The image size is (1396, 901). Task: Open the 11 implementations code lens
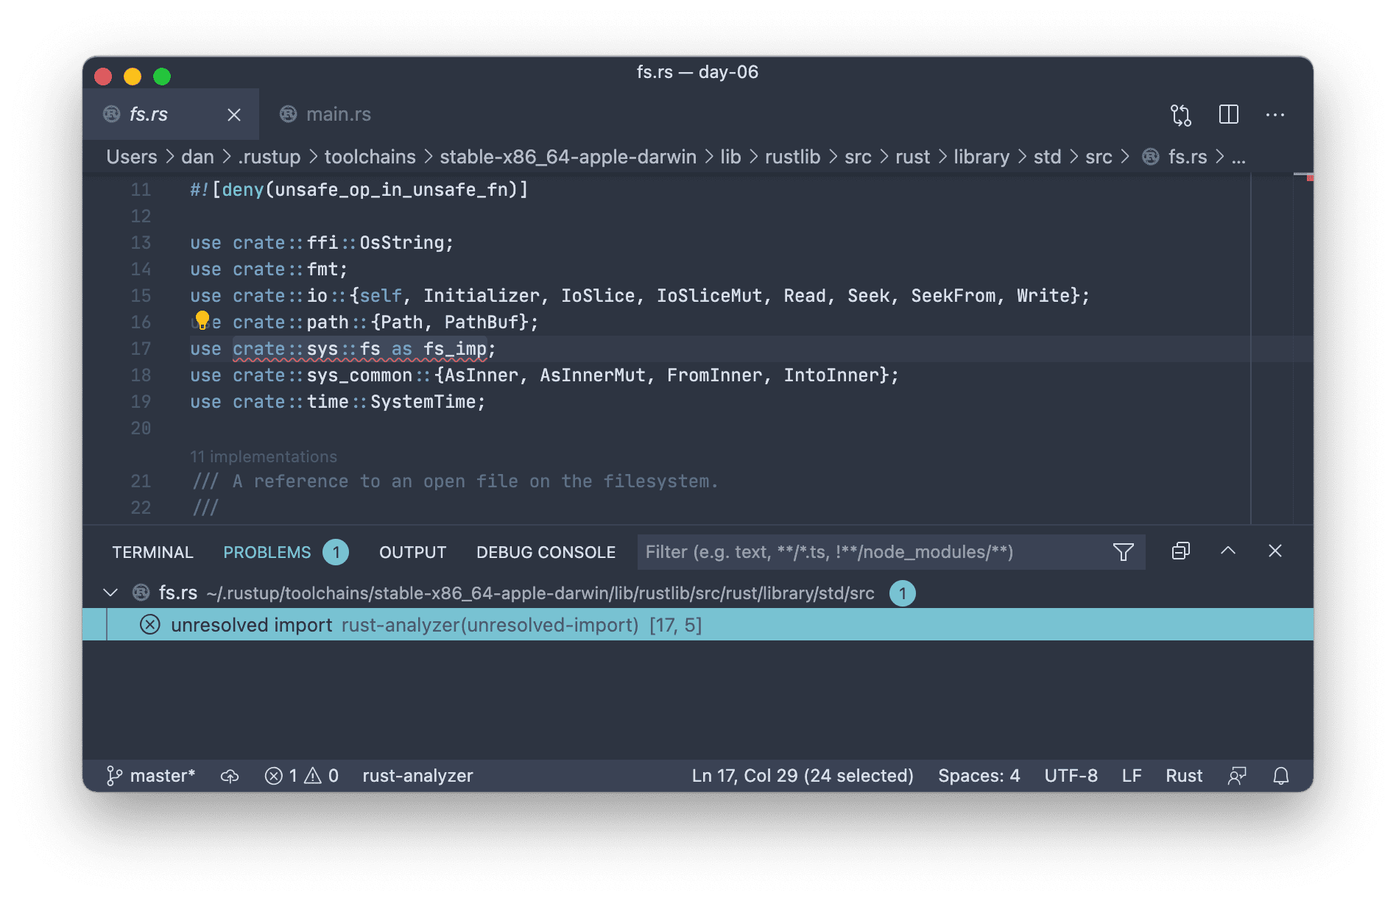pos(264,456)
